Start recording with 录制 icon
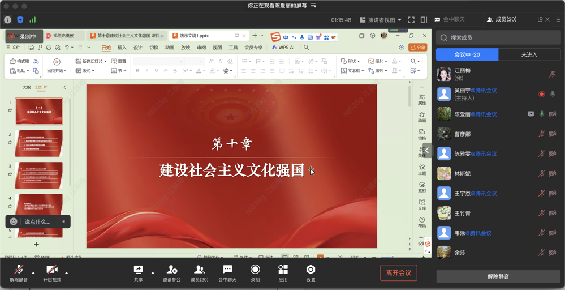This screenshot has width=565, height=290. (x=255, y=272)
